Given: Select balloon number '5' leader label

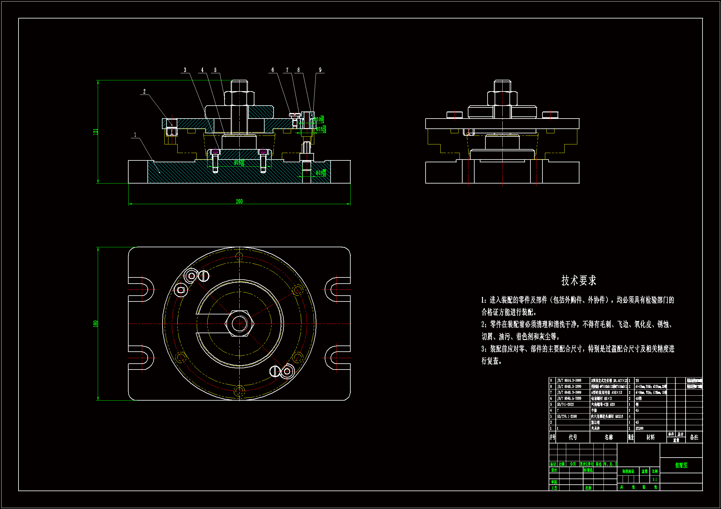Looking at the screenshot, I should pyautogui.click(x=216, y=70).
